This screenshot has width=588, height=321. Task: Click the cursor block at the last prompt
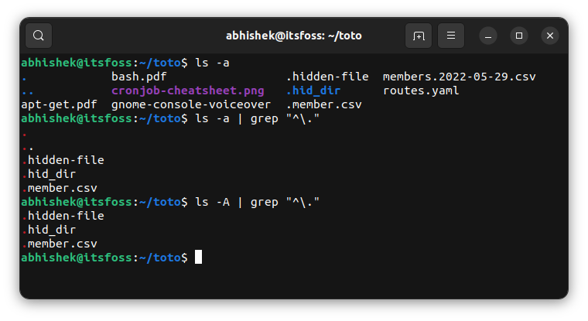point(199,257)
